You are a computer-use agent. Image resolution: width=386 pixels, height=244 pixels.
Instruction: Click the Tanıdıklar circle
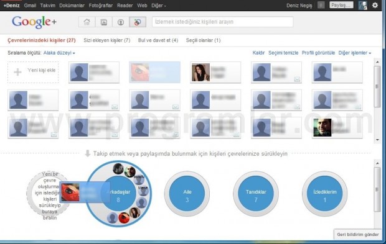click(256, 194)
